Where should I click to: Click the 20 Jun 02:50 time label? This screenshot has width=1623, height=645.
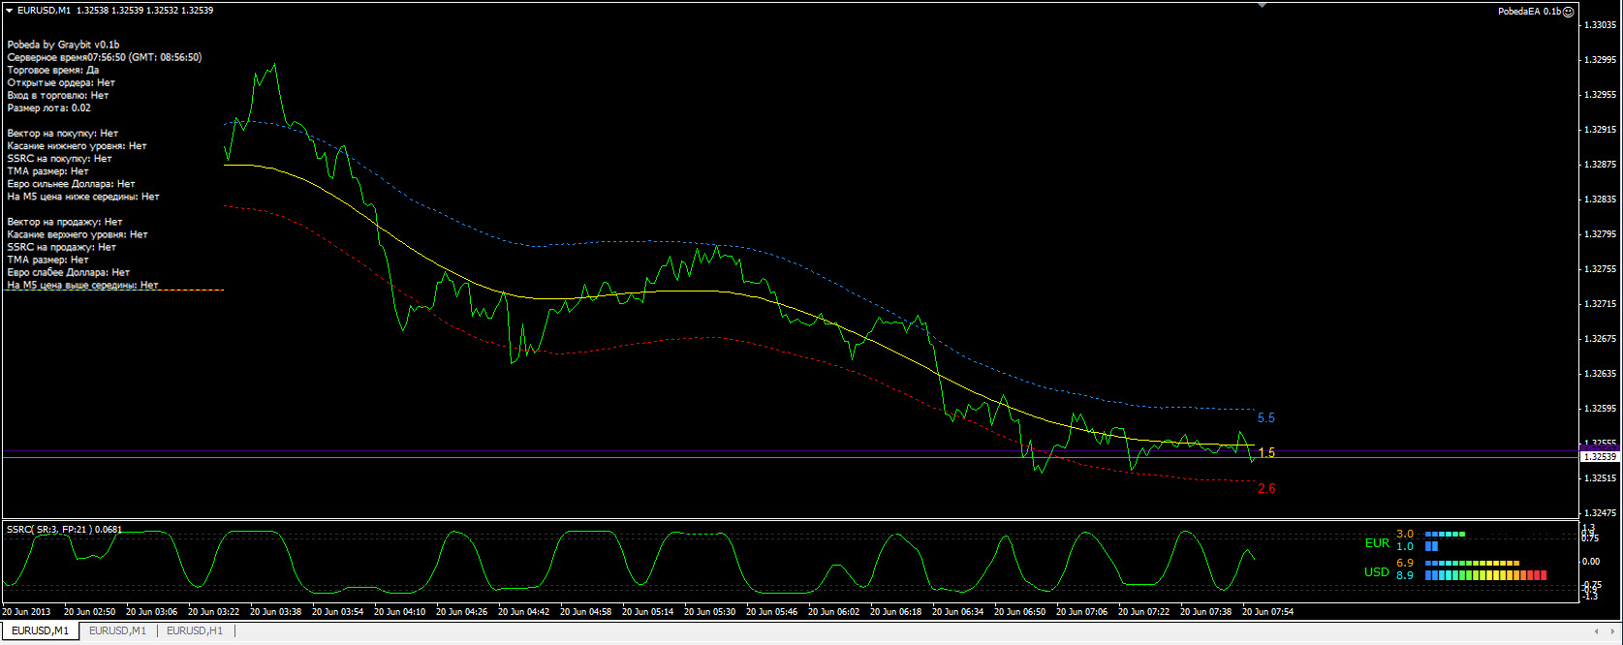coord(89,611)
